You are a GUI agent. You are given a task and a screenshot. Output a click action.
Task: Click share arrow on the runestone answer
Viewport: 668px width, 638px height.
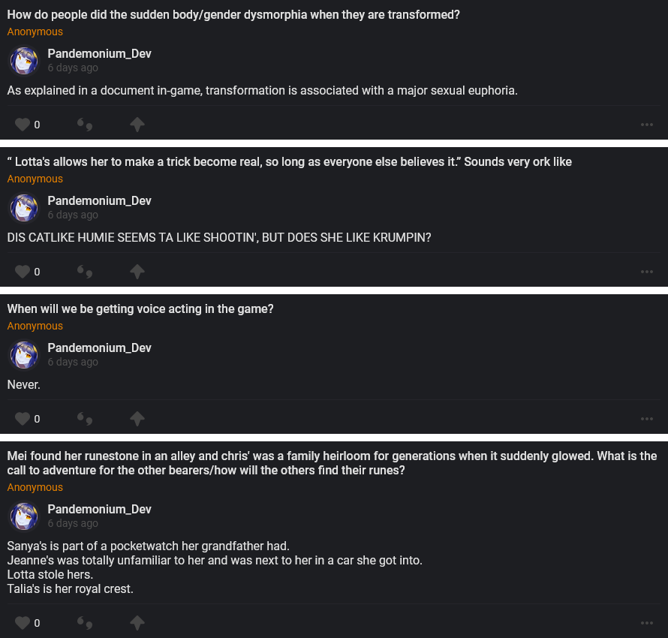click(137, 623)
